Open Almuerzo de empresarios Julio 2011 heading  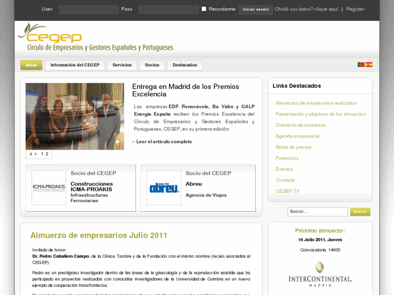click(x=99, y=235)
